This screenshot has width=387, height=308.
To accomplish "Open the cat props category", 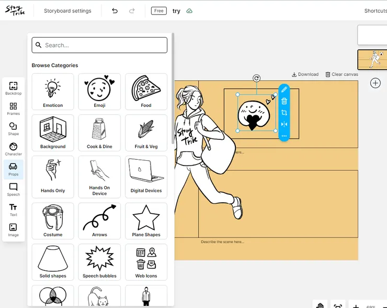I will point(99,295).
